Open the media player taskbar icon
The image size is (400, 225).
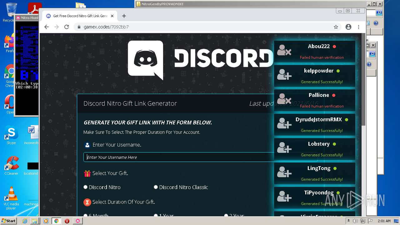46,221
